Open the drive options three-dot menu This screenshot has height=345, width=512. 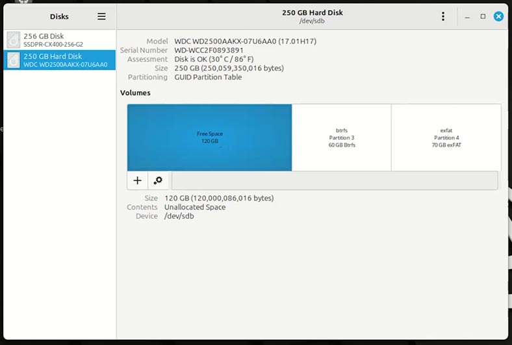coord(443,16)
